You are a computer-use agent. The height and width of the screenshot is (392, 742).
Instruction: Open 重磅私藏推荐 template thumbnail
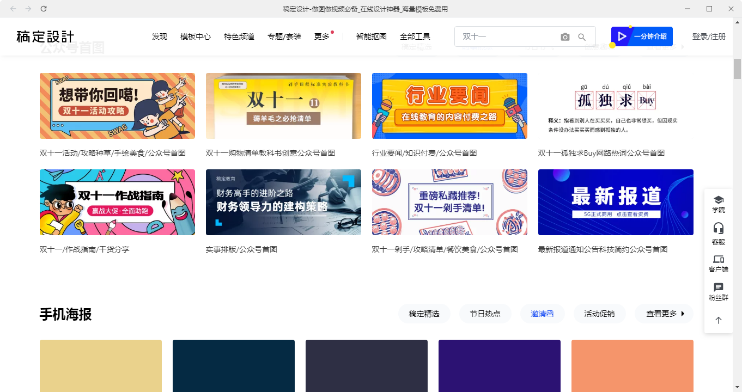449,202
